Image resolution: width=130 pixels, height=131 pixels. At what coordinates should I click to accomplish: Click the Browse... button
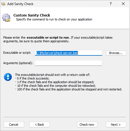pyautogui.click(x=116, y=53)
